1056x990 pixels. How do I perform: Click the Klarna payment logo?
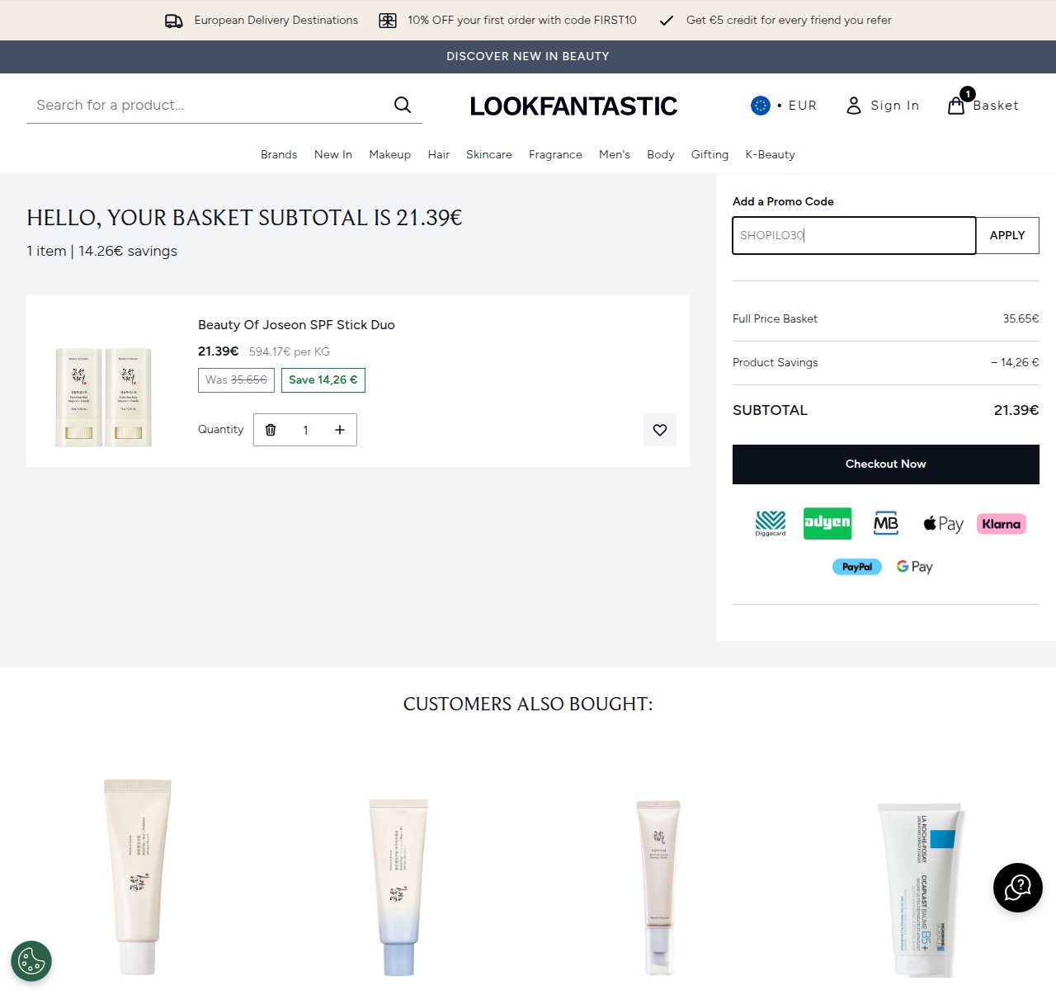click(x=1002, y=524)
